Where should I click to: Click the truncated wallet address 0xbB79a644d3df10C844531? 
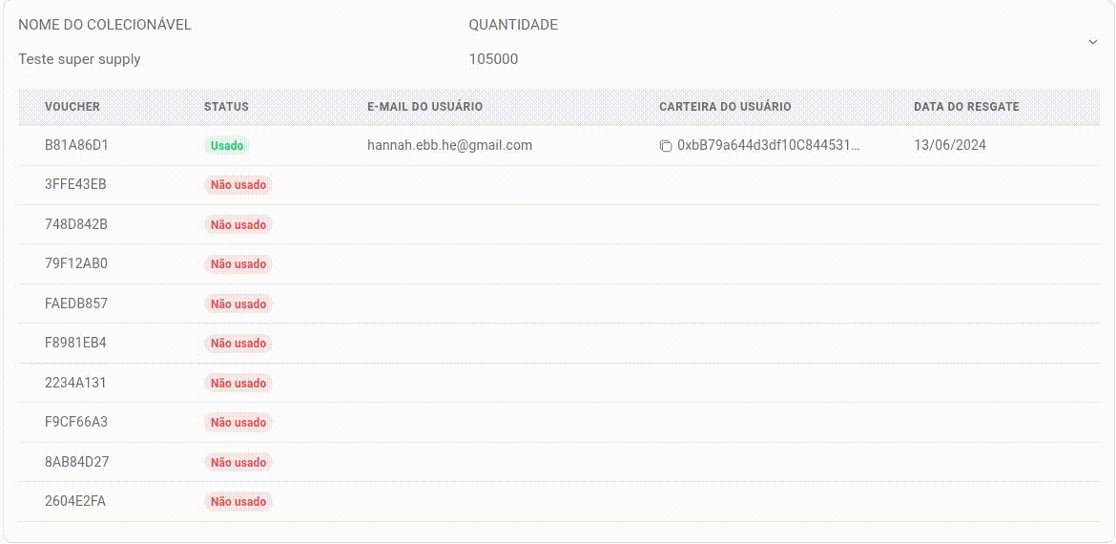(769, 145)
